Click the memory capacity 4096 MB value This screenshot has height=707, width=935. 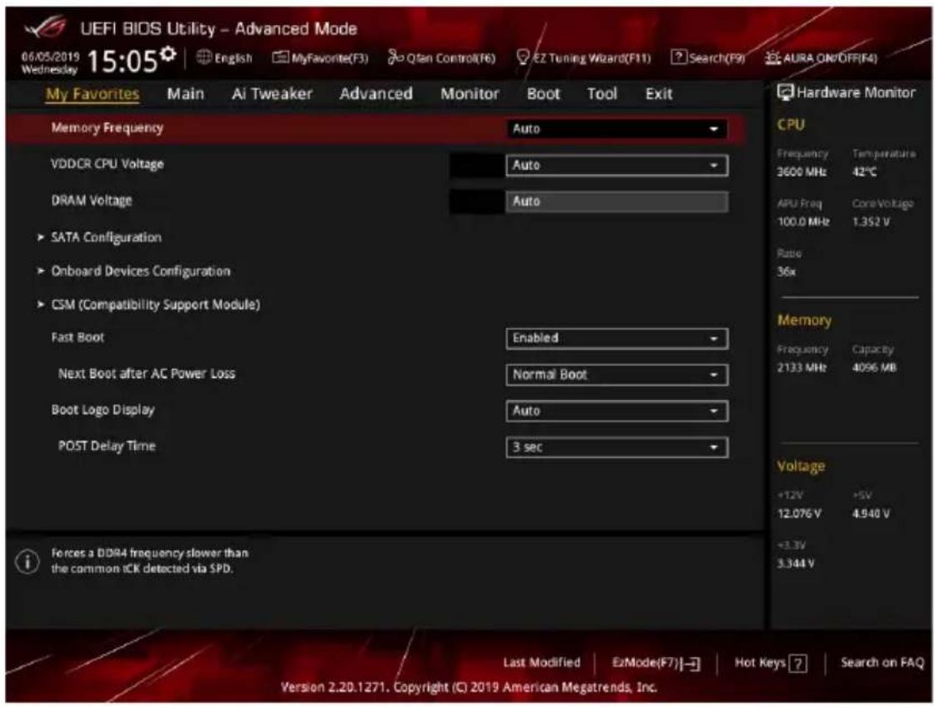[x=874, y=367]
